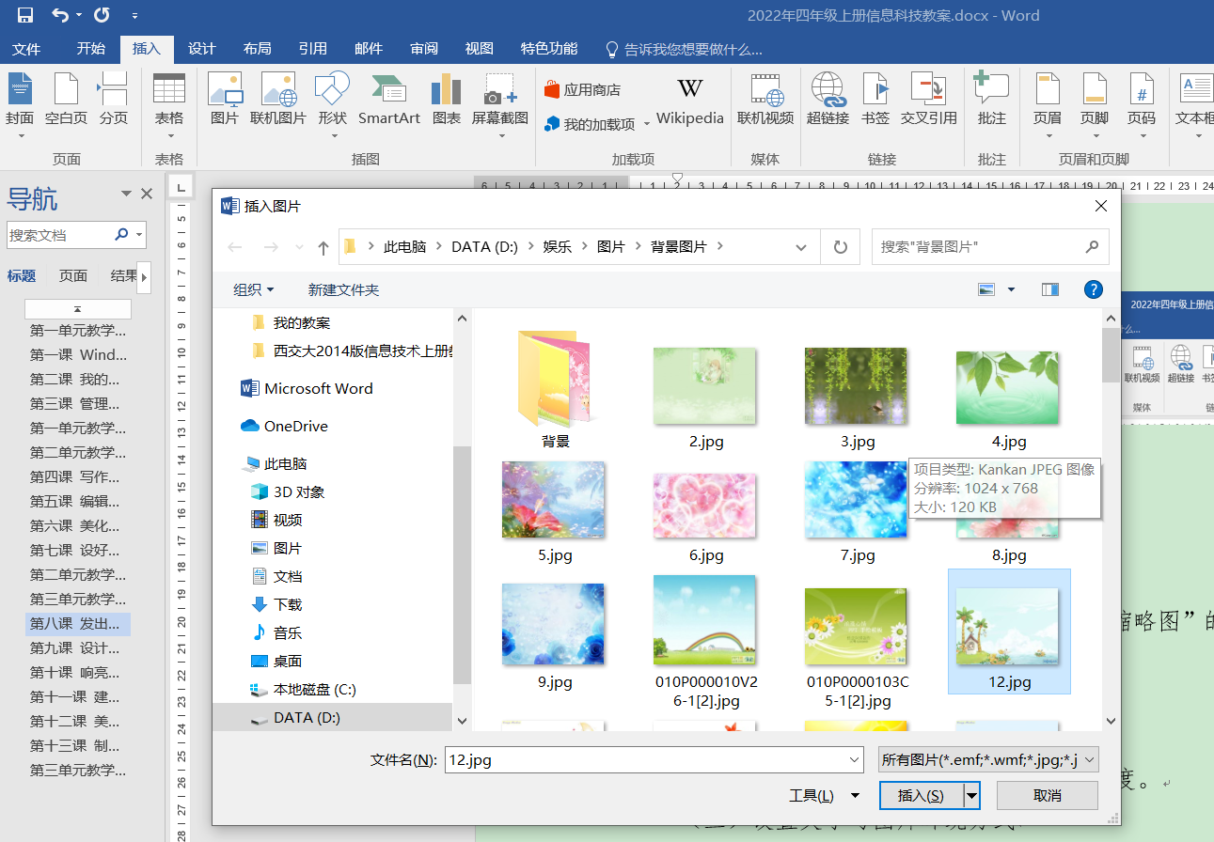Click the 新建文件夹 button

343,289
